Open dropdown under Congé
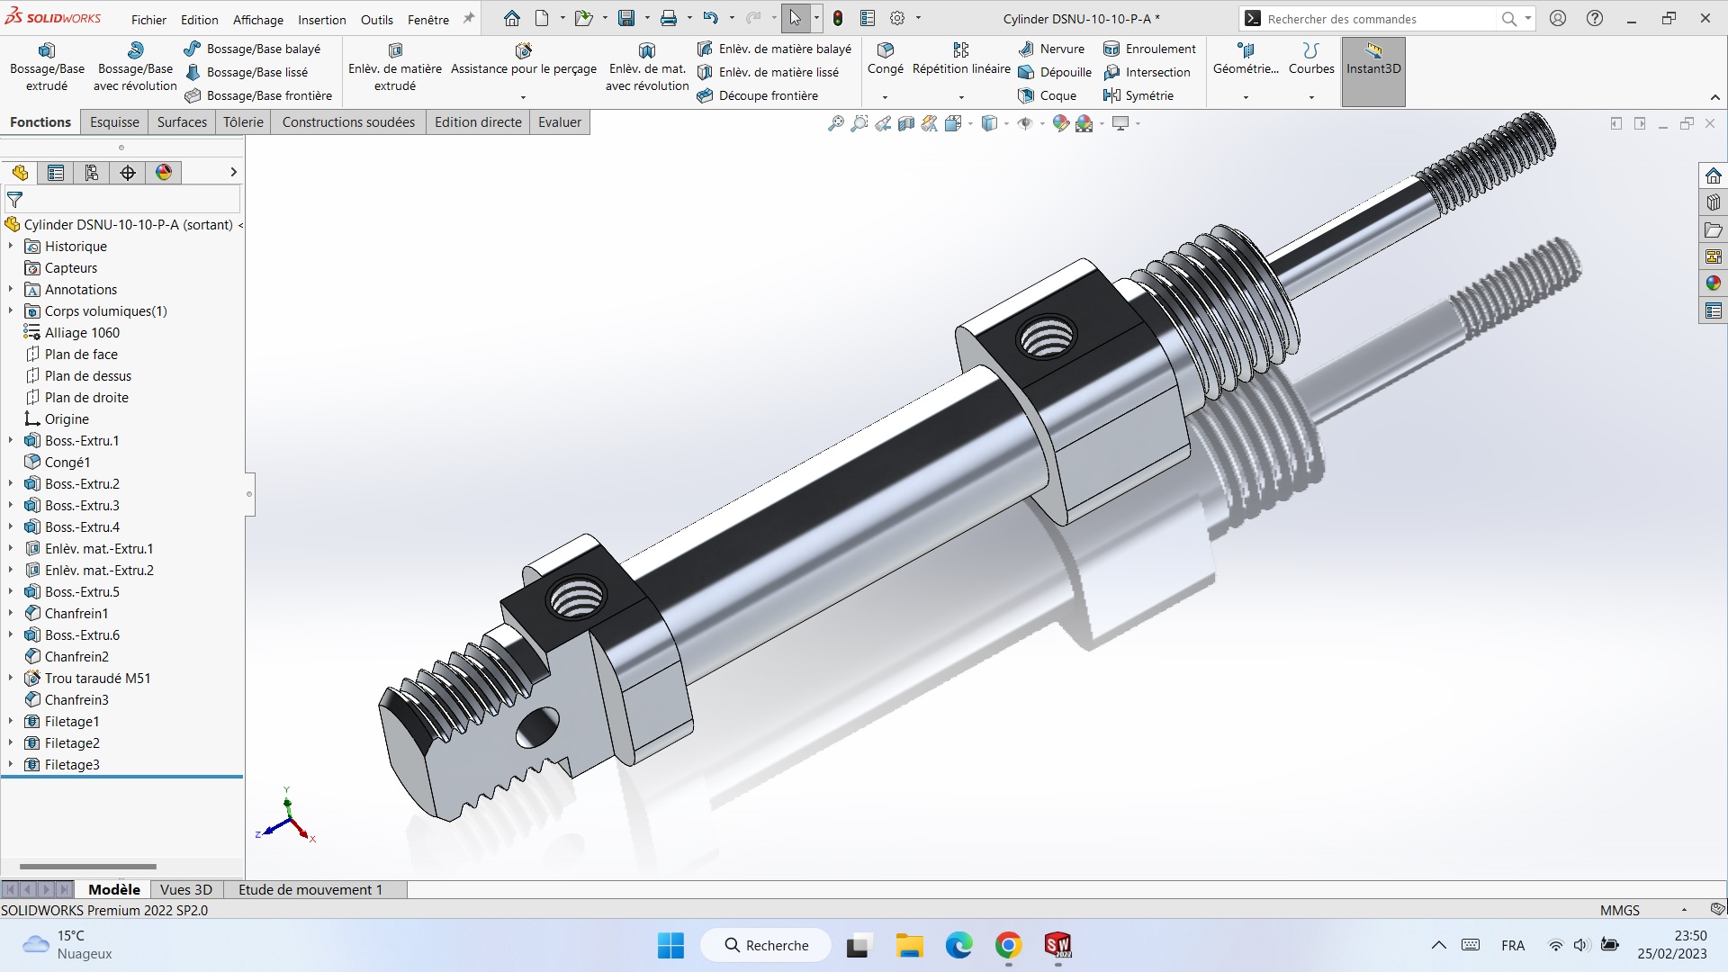 [886, 97]
